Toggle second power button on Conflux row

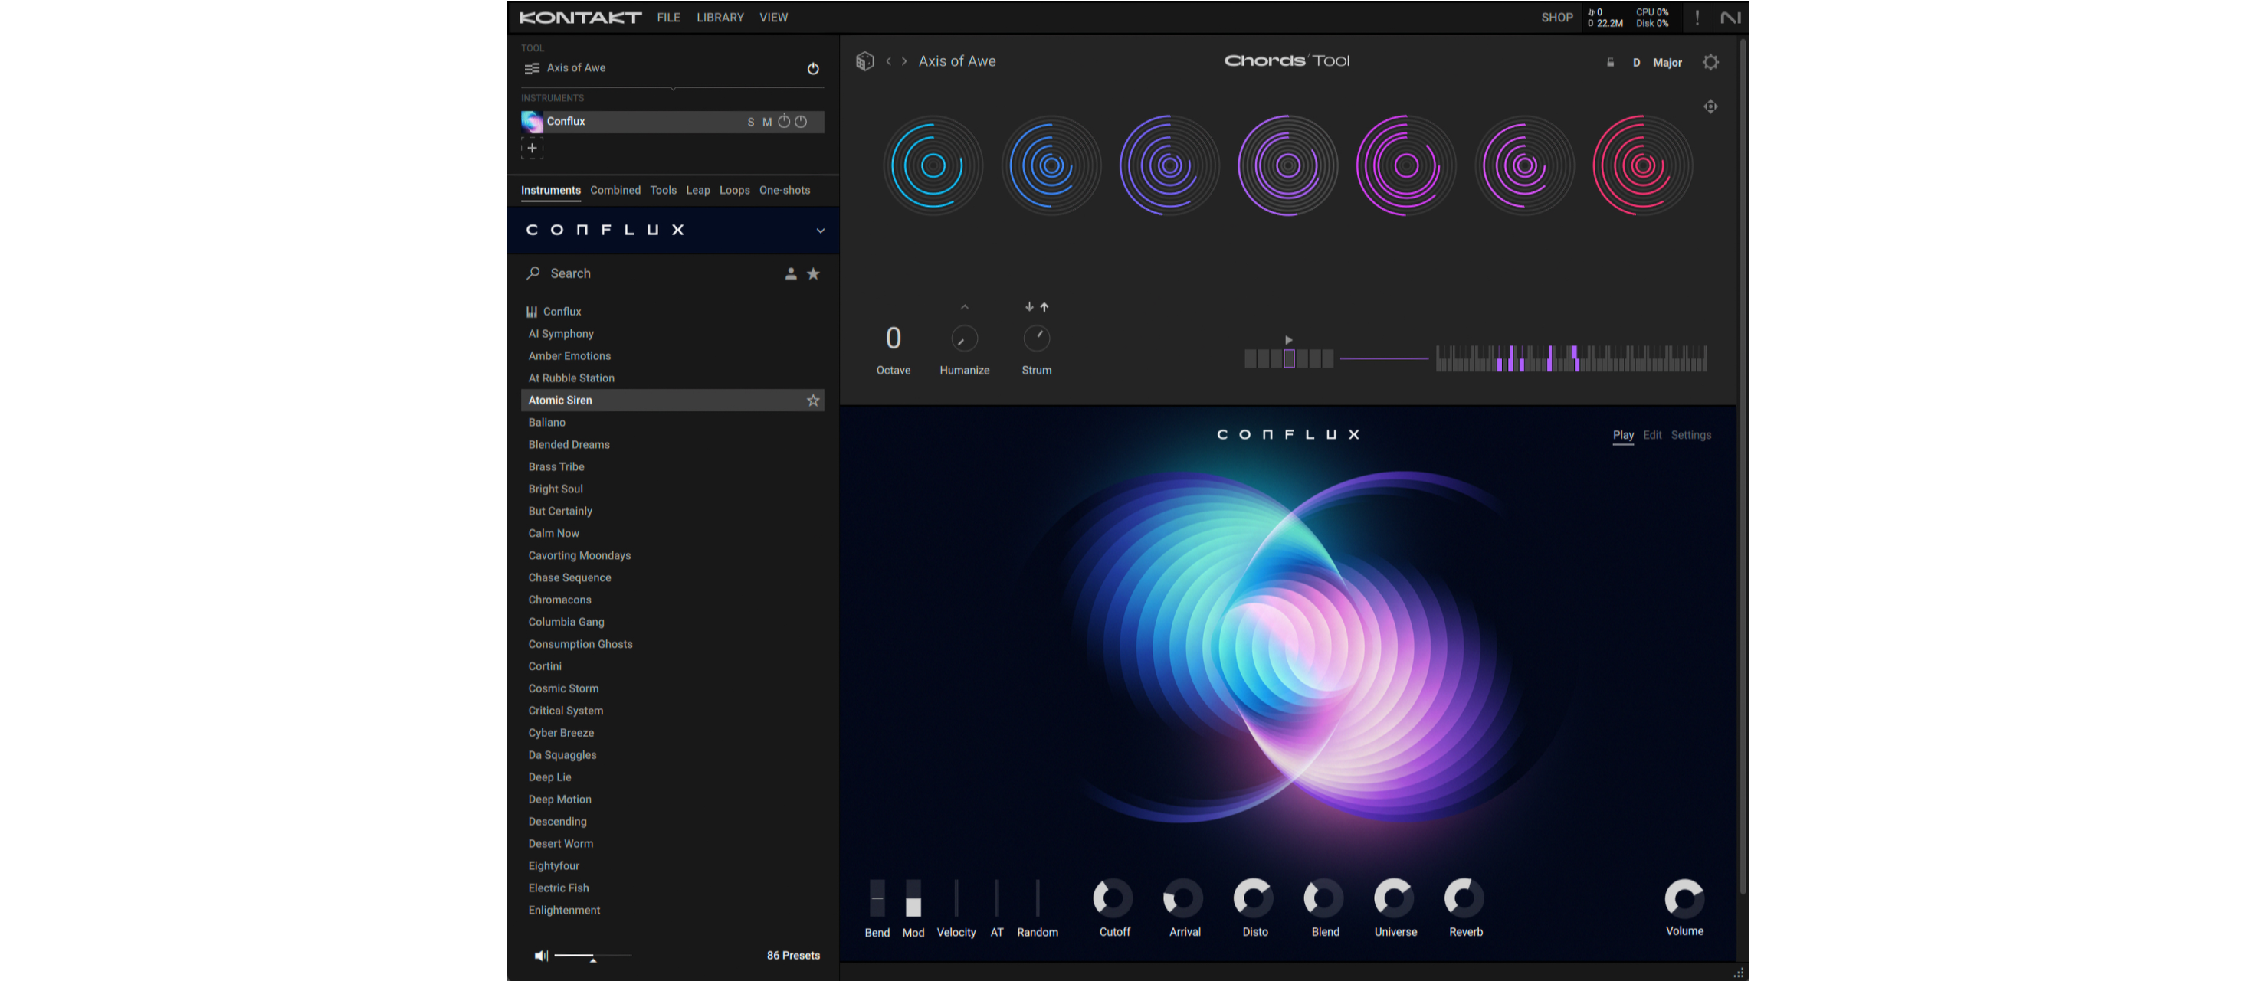tap(801, 122)
